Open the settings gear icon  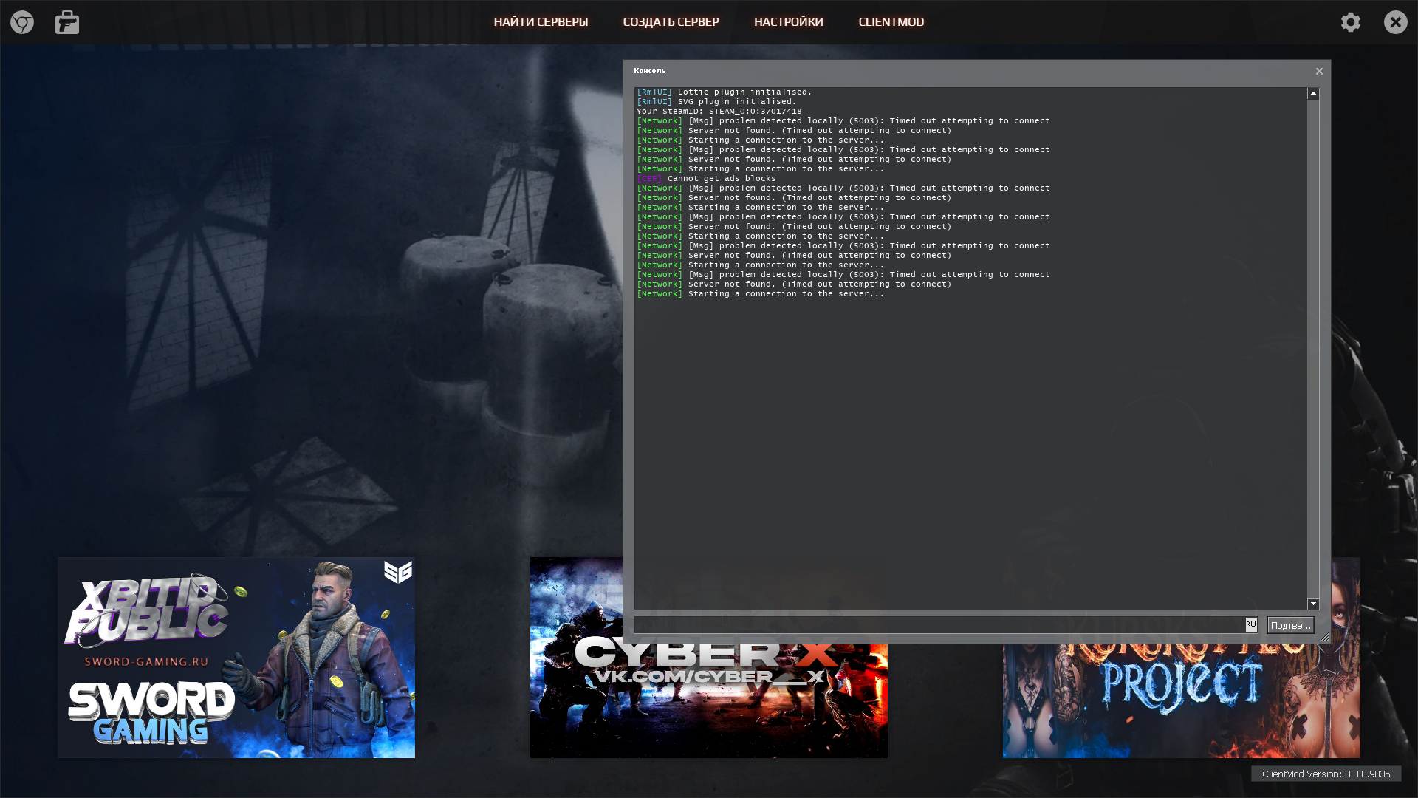pyautogui.click(x=1351, y=22)
